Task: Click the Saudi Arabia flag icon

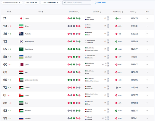Action: (x=21, y=49)
